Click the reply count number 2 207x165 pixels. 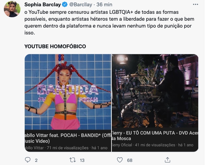(x=36, y=160)
